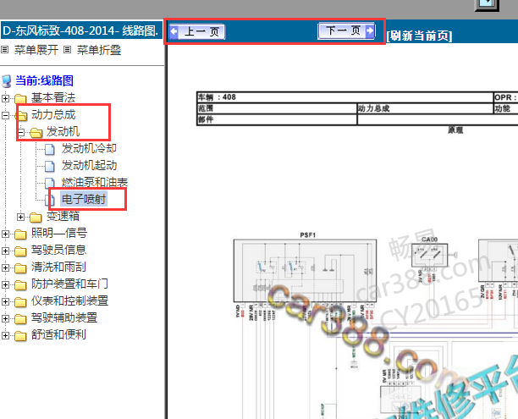Expand all menus via 菜单展开
Screen dimensions: 518x419
tap(36, 50)
